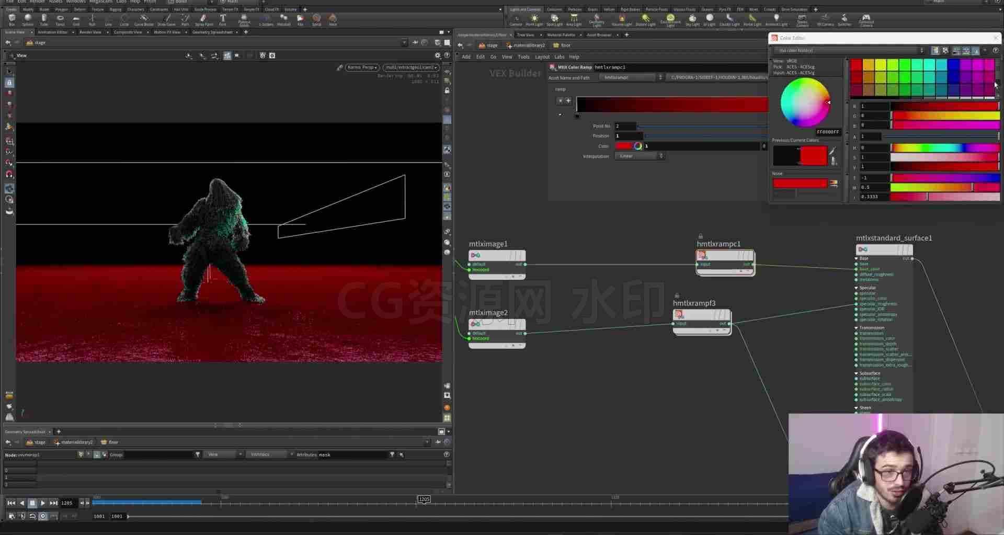Toggle the lock icon above hmtlxrampc1 node
The width and height of the screenshot is (1004, 535).
pyautogui.click(x=701, y=236)
